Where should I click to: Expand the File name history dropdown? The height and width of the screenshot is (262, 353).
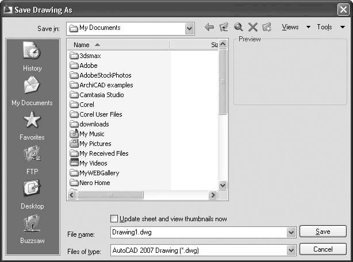(x=291, y=232)
